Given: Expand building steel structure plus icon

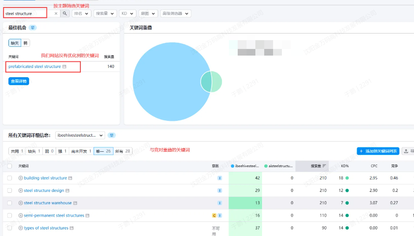Looking at the screenshot, I should tap(20, 178).
